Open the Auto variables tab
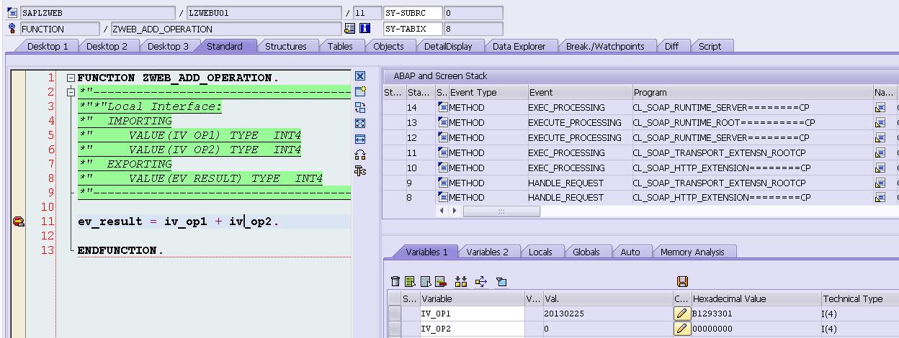The width and height of the screenshot is (899, 338). [630, 252]
